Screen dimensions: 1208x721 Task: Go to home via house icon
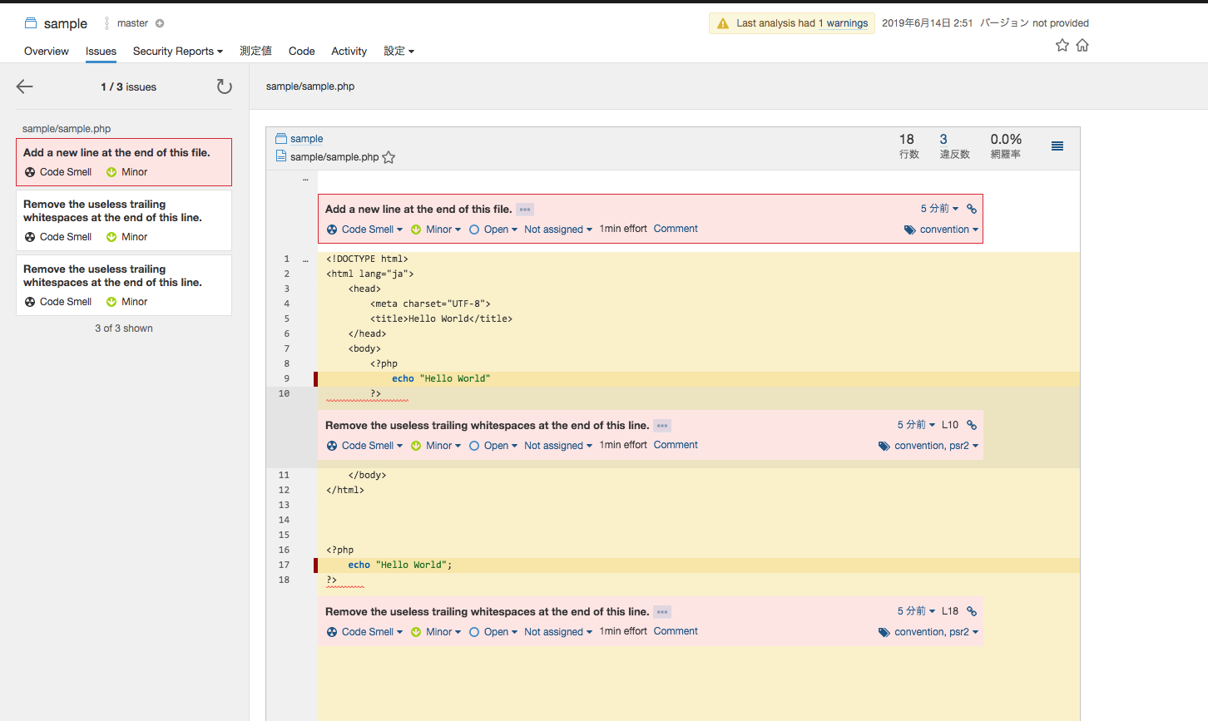coord(1082,45)
